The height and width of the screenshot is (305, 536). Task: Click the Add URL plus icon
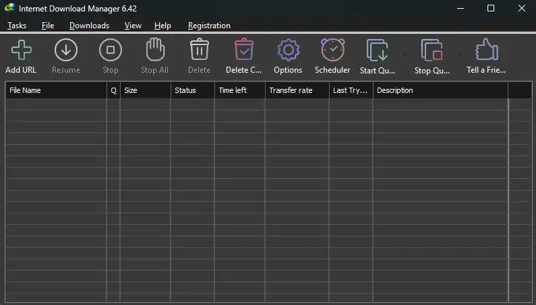click(21, 50)
